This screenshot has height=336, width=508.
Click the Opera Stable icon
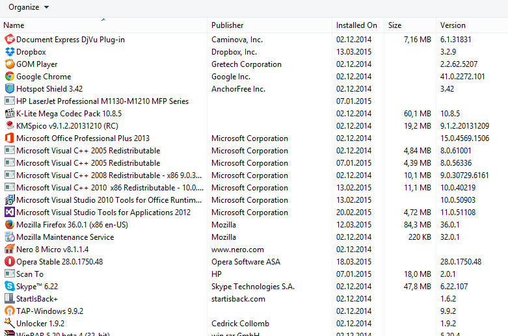[10, 262]
